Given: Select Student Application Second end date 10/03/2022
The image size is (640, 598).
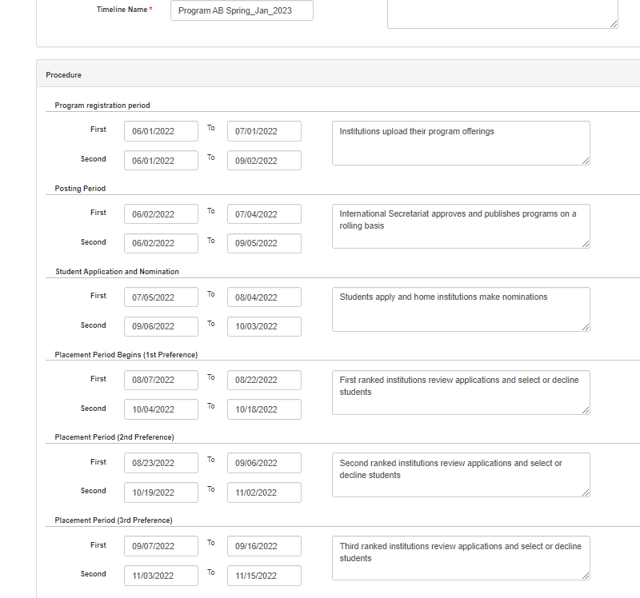Looking at the screenshot, I should coord(264,327).
